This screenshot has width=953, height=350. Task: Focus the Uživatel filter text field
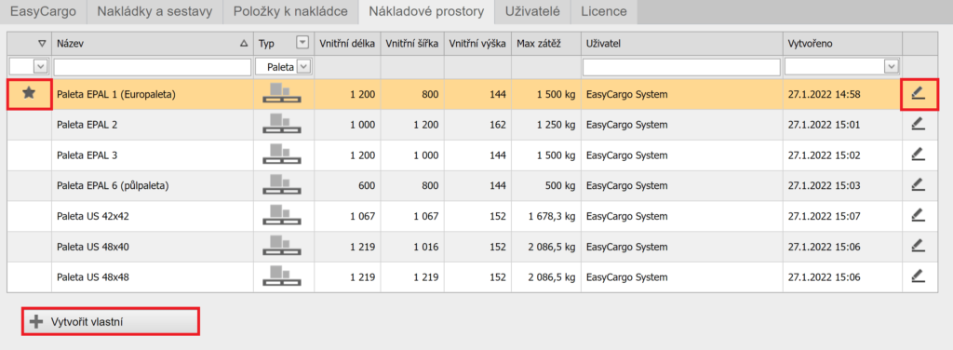681,66
